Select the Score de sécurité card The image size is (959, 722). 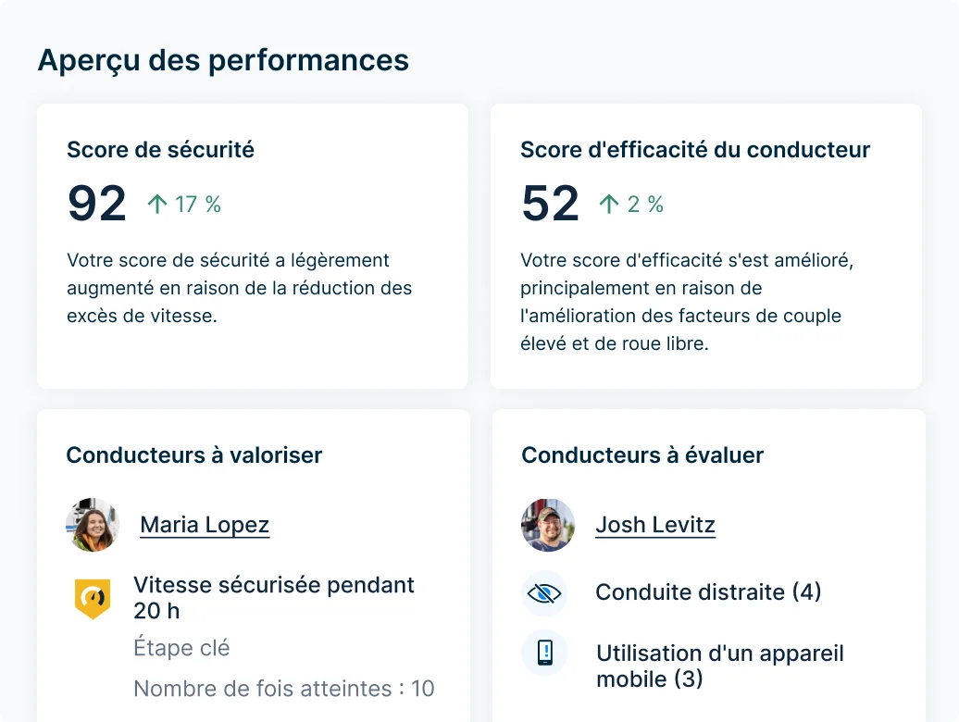(x=252, y=245)
